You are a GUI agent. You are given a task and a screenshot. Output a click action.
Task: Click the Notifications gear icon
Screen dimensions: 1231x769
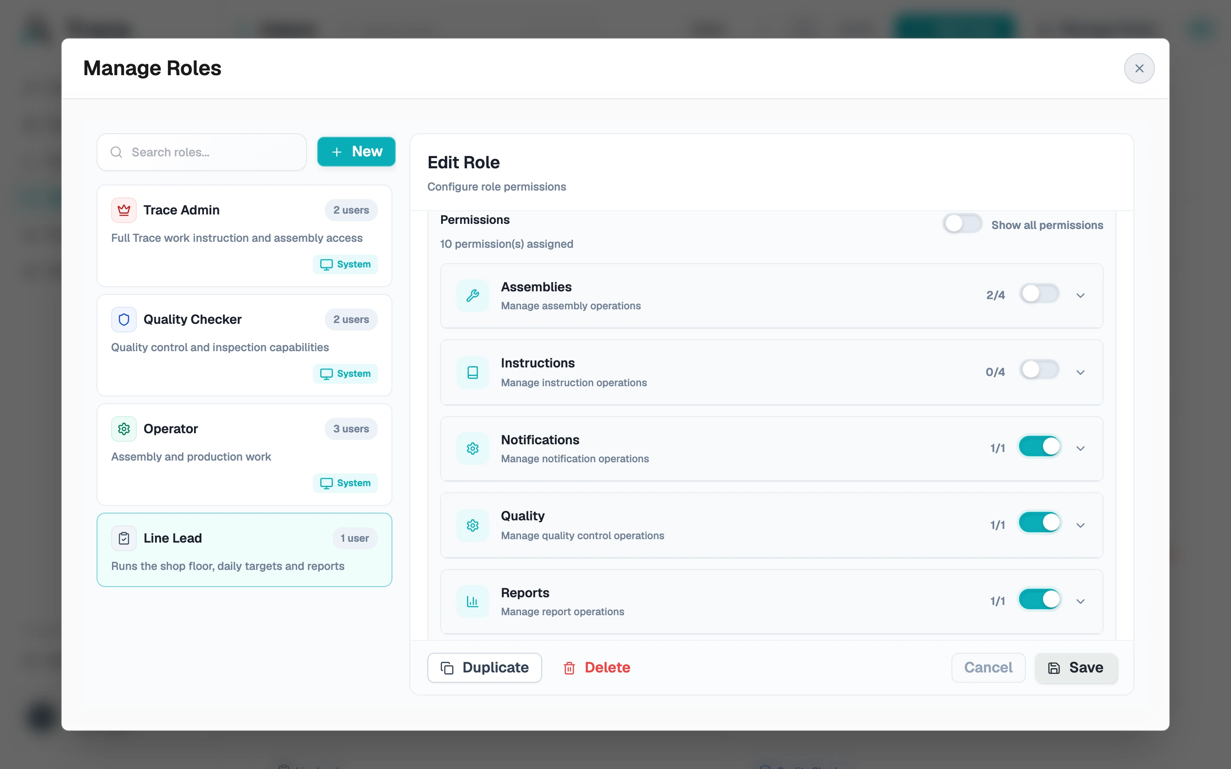tap(473, 449)
